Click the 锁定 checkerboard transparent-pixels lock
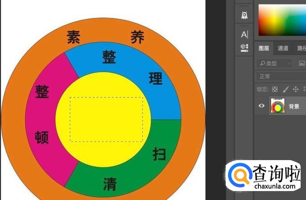Viewport: 306px width, 200px height. click(275, 89)
